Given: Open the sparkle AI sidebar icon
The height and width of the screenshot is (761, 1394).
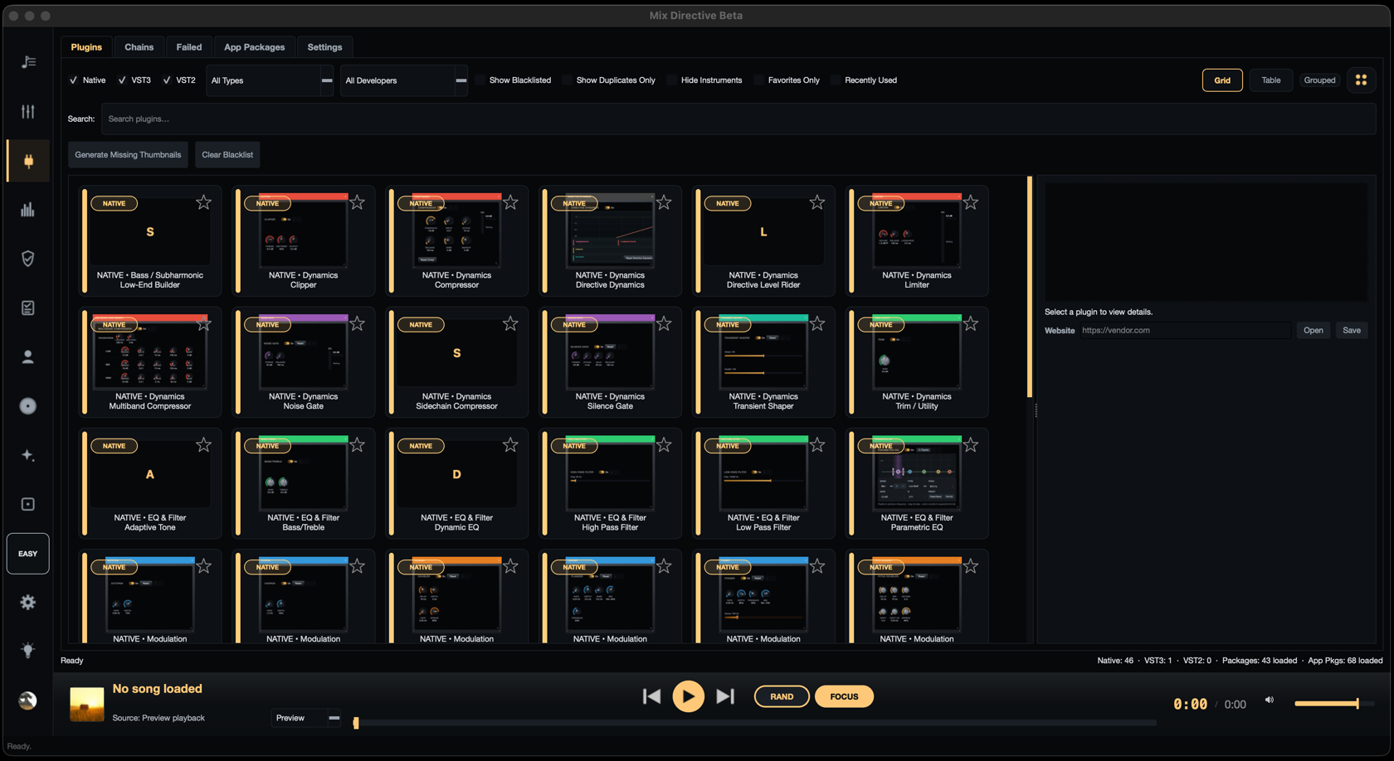Looking at the screenshot, I should pos(28,455).
